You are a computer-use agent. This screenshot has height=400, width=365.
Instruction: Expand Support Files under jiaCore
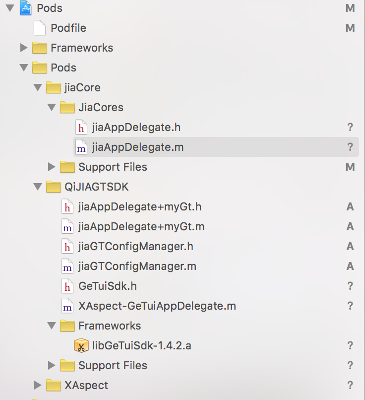[51, 167]
